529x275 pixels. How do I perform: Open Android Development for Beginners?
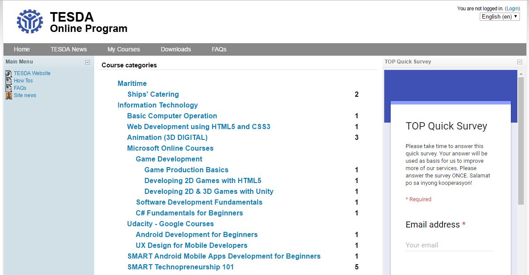coord(197,234)
